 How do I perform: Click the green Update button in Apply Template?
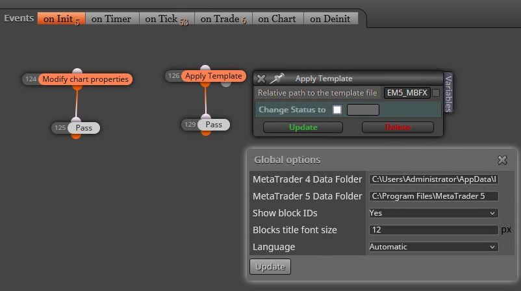pyautogui.click(x=303, y=127)
